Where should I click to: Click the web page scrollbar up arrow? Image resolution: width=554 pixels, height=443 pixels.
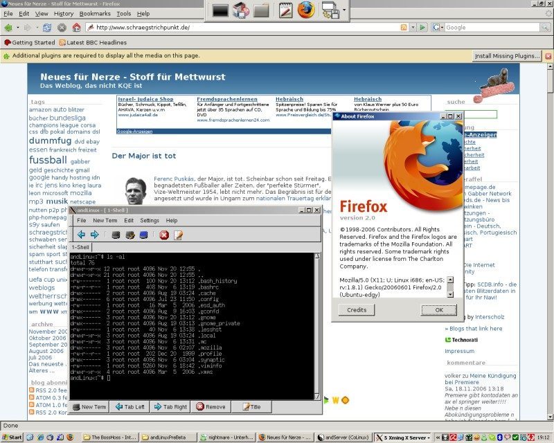[550, 66]
